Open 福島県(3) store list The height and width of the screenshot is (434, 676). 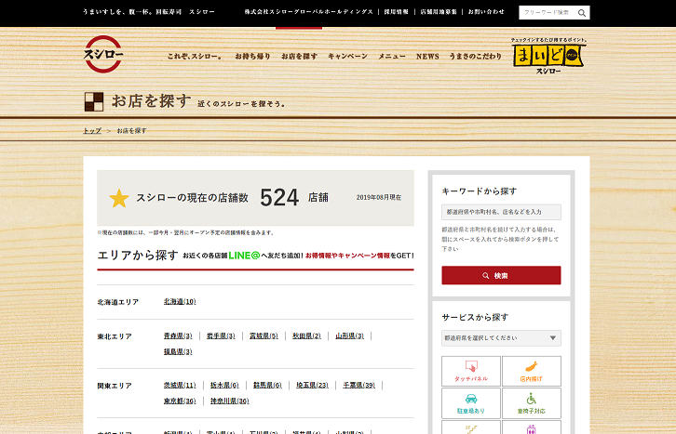178,352
